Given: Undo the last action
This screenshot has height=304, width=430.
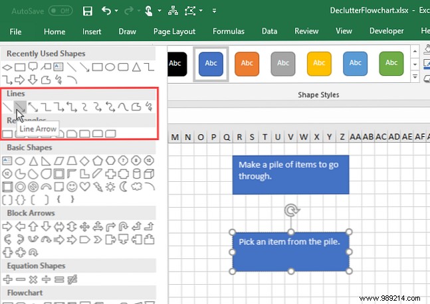Looking at the screenshot, I should (106, 11).
